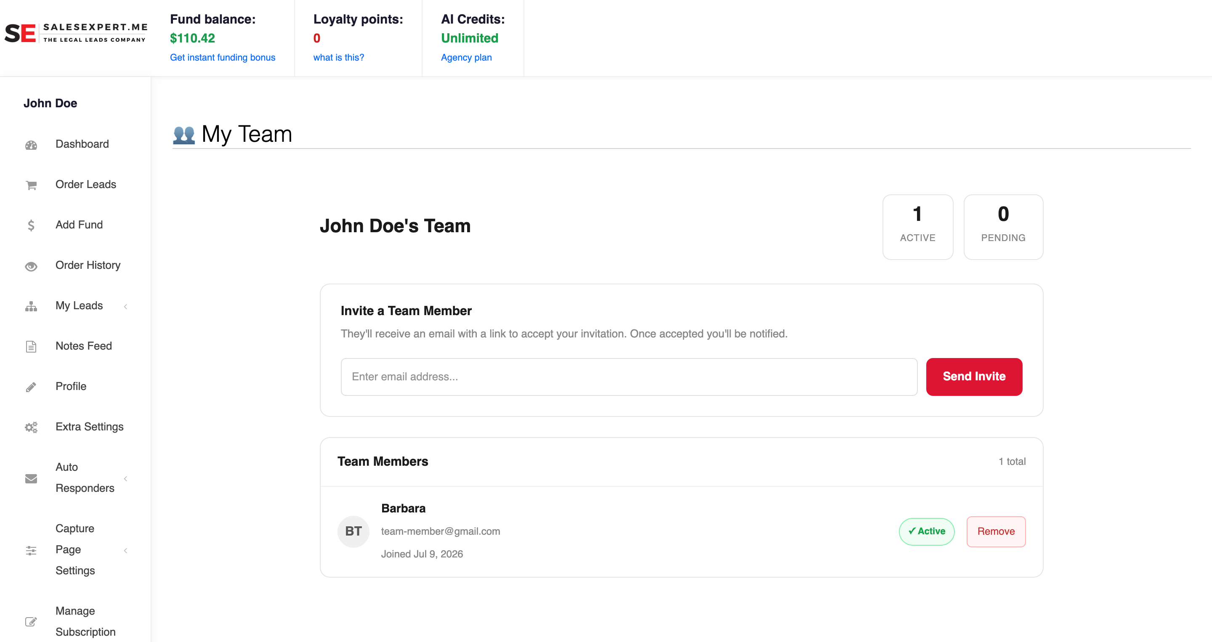The image size is (1212, 642).
Task: Click the '1 total' members count
Action: pos(1012,462)
